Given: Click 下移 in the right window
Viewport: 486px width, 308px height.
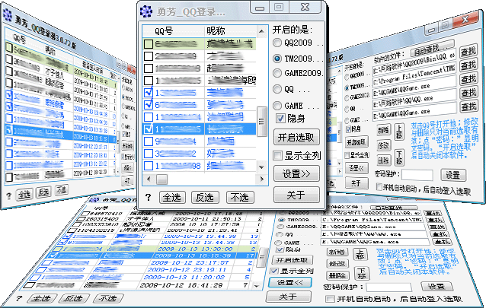Looking at the screenshot, I should click(x=399, y=157).
